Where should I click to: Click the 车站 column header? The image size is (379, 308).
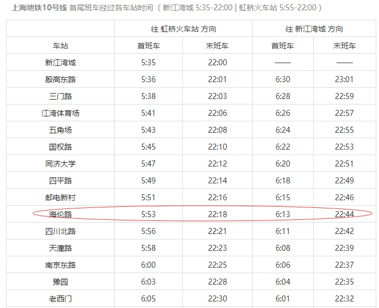click(x=60, y=46)
